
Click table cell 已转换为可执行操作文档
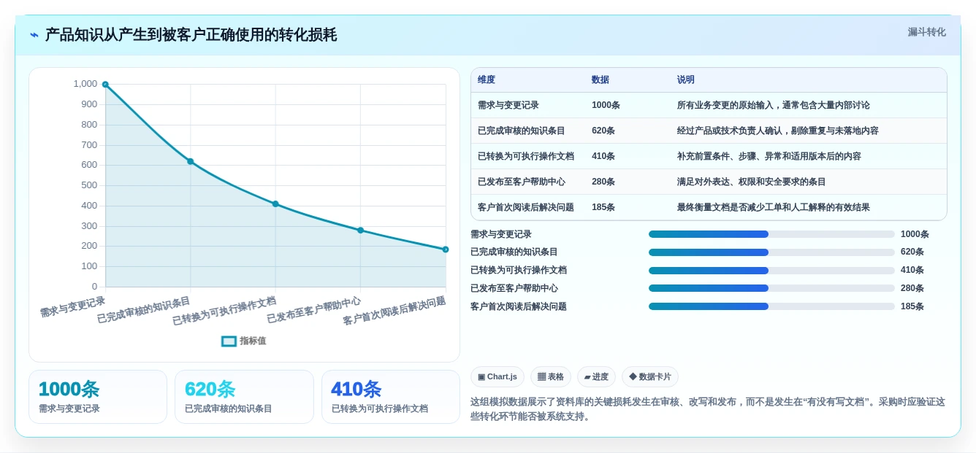pyautogui.click(x=526, y=156)
